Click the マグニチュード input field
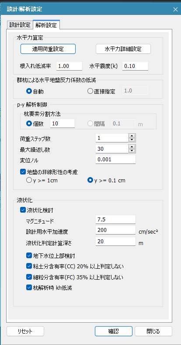The height and width of the screenshot is (345, 181). click(115, 219)
